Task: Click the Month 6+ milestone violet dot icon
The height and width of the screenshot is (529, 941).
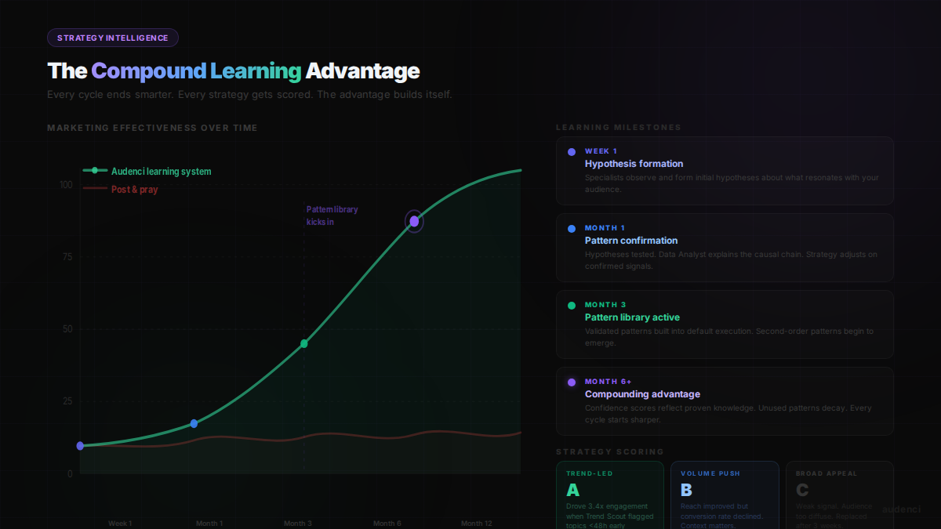Action: pyautogui.click(x=572, y=382)
